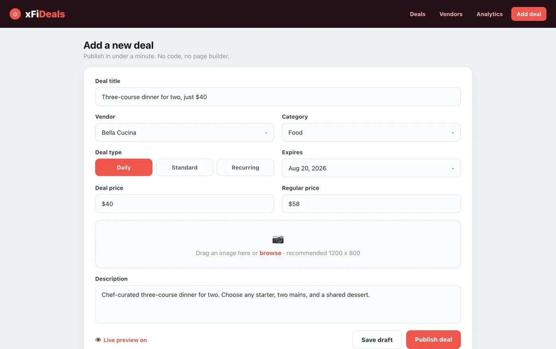Image resolution: width=556 pixels, height=349 pixels.
Task: Click the 'Add a new deal' heading
Action: click(x=118, y=45)
